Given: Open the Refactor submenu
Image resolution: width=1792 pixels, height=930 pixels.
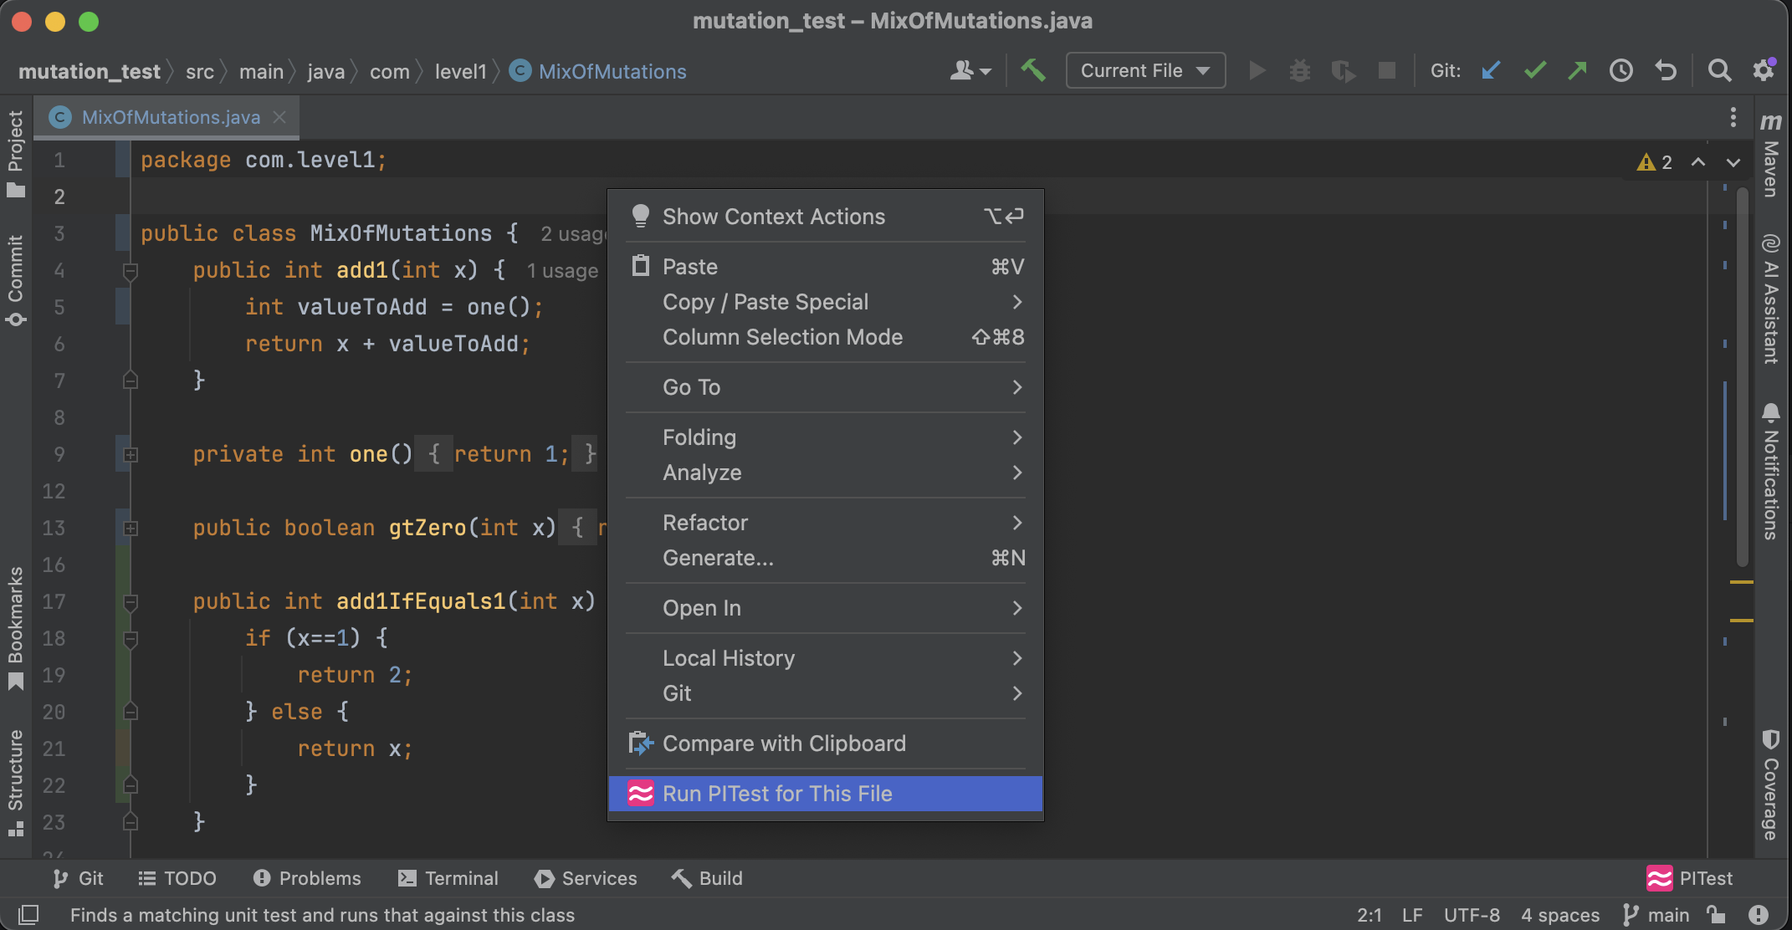Looking at the screenshot, I should coord(826,523).
